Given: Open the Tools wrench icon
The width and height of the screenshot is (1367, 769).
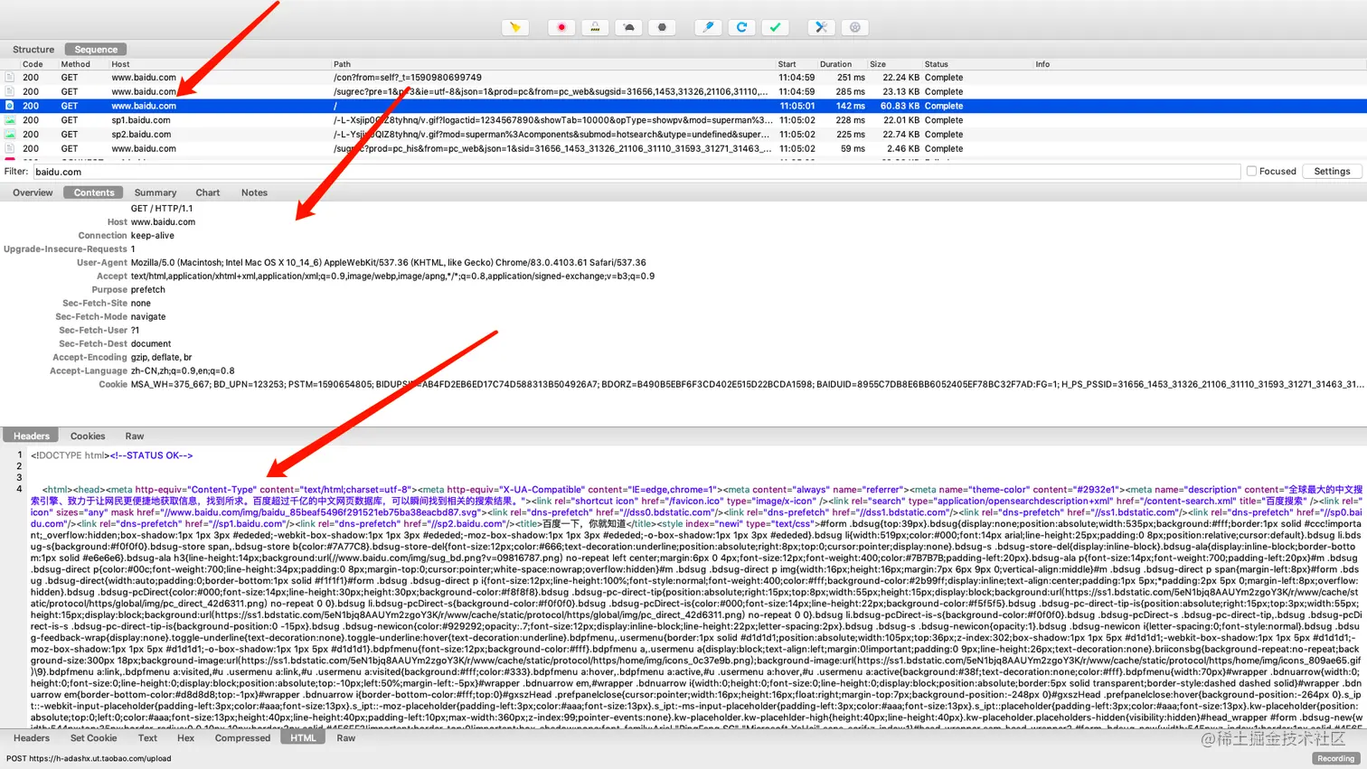Looking at the screenshot, I should pyautogui.click(x=821, y=27).
